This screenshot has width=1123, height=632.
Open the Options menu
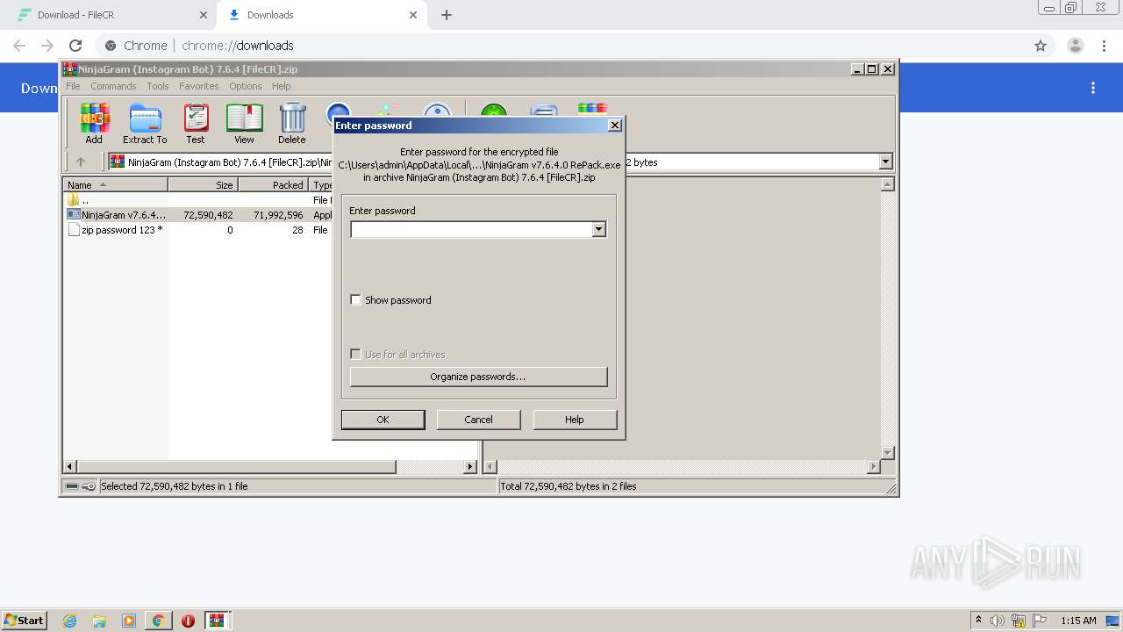click(x=246, y=86)
